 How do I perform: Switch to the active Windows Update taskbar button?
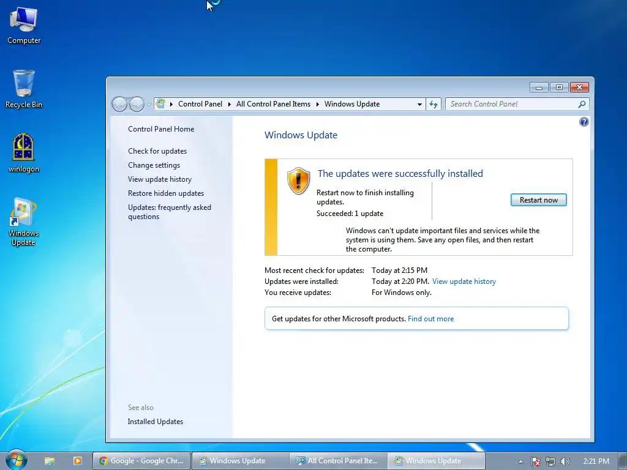(436, 461)
